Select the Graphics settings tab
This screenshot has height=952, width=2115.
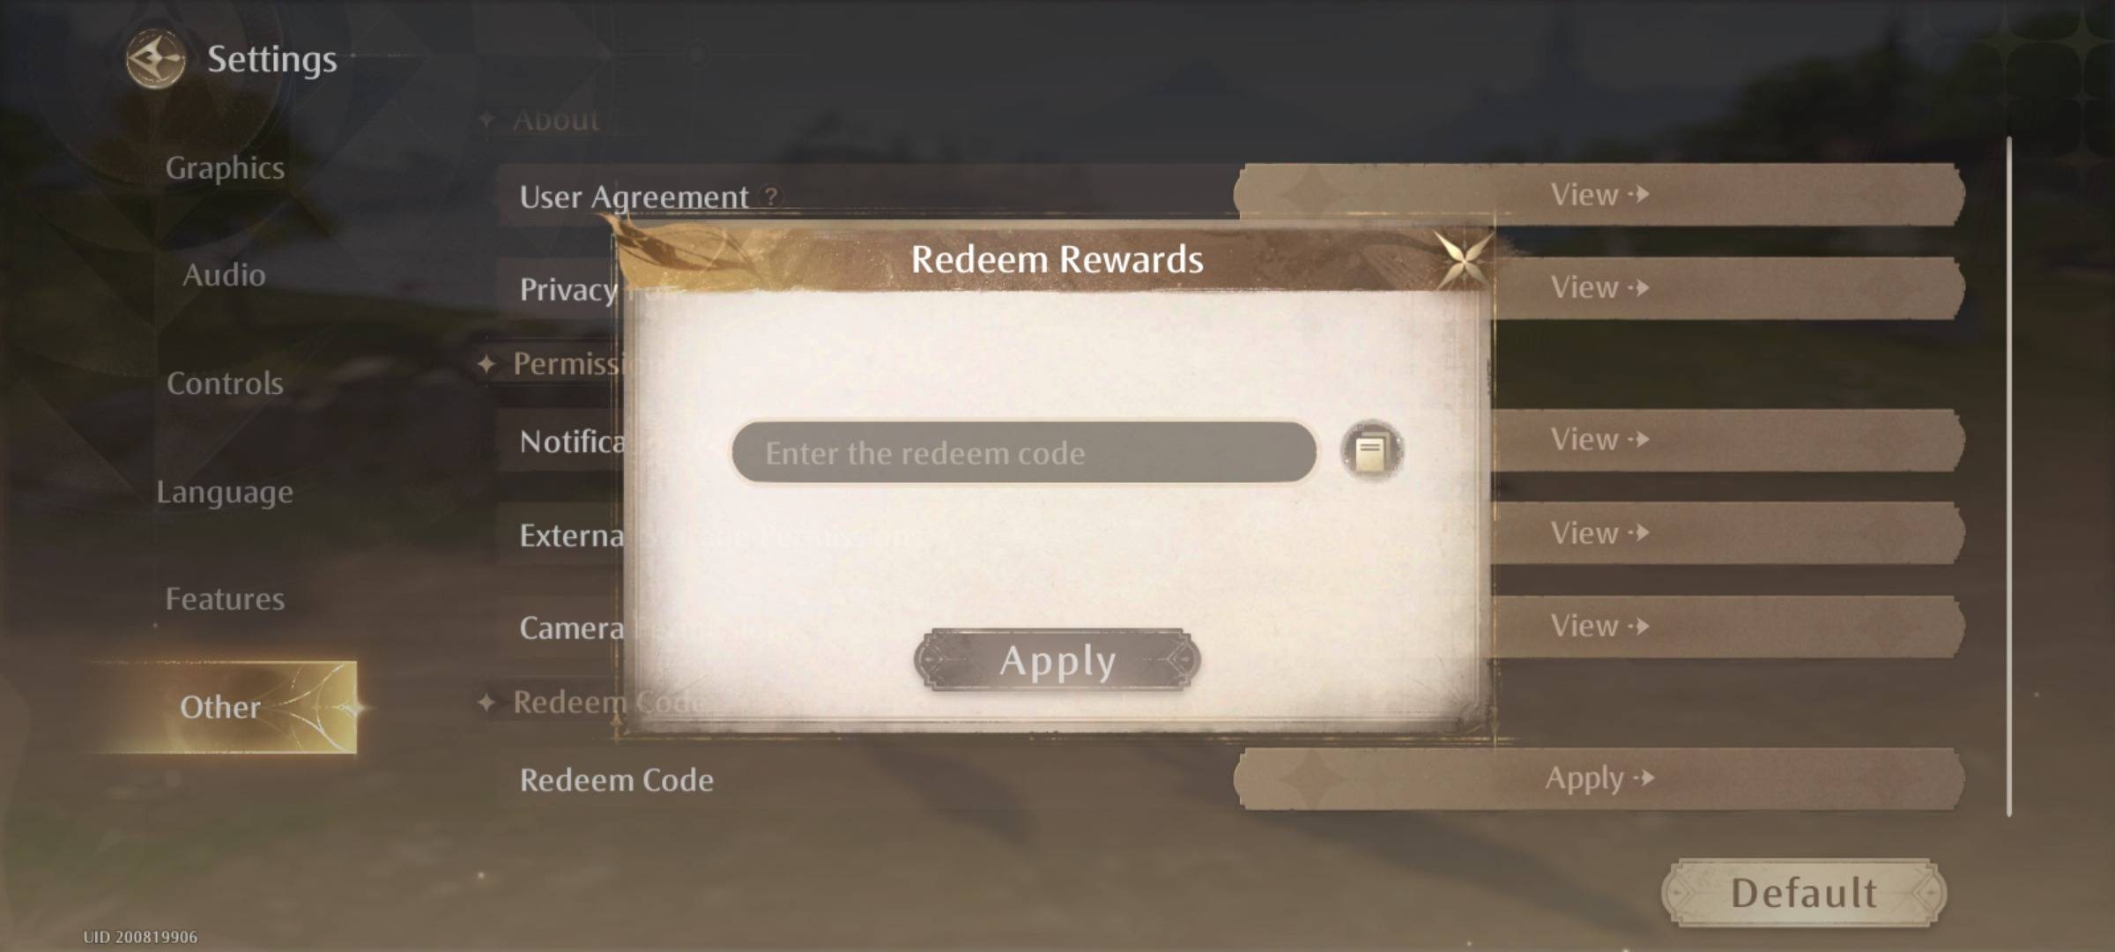226,166
